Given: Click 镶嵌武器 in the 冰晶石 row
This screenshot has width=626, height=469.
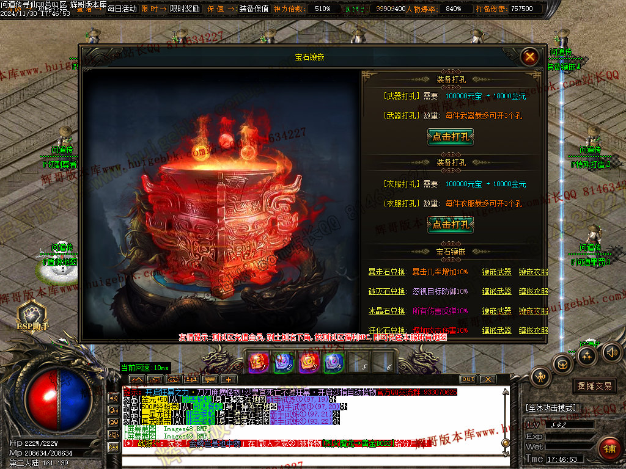Looking at the screenshot, I should [496, 311].
